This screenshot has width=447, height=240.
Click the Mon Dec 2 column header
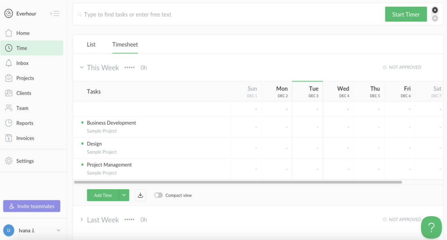pos(277,92)
